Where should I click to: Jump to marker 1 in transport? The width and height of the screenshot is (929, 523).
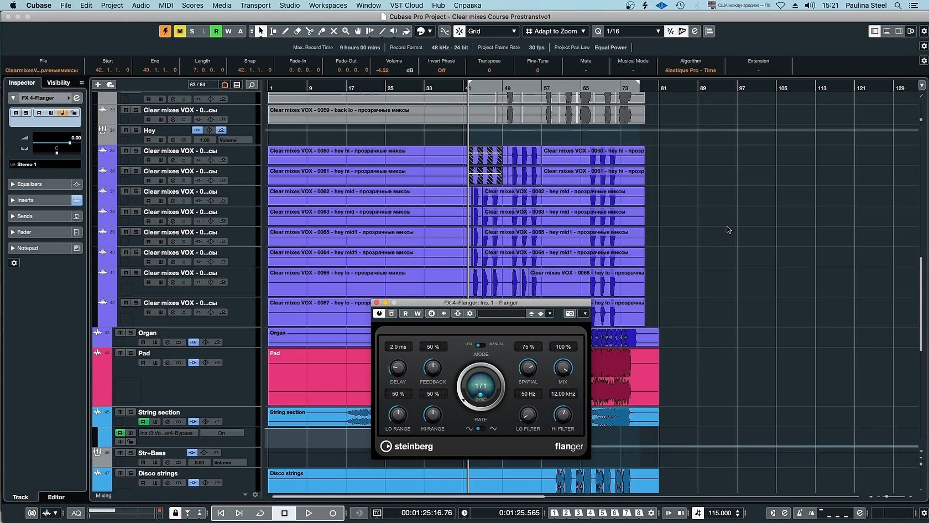(x=555, y=513)
